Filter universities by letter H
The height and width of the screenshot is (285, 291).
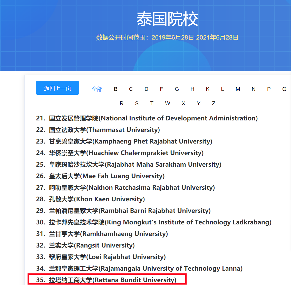pos(192,89)
